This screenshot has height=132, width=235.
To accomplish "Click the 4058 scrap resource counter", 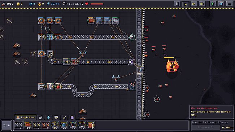I will [x=8, y=4].
